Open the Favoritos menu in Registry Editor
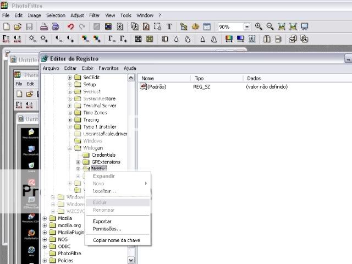Screen dimensions: 352x264 (x=108, y=68)
